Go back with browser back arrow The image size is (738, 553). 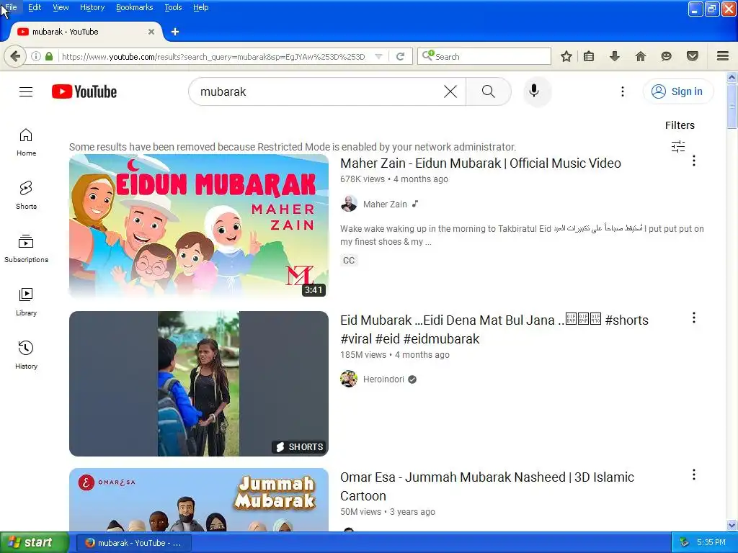pos(15,56)
